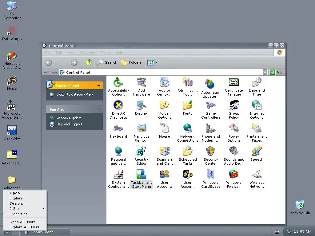Collapse the Control Panel side pane section
This screenshot has height=236, width=315.
(x=99, y=85)
